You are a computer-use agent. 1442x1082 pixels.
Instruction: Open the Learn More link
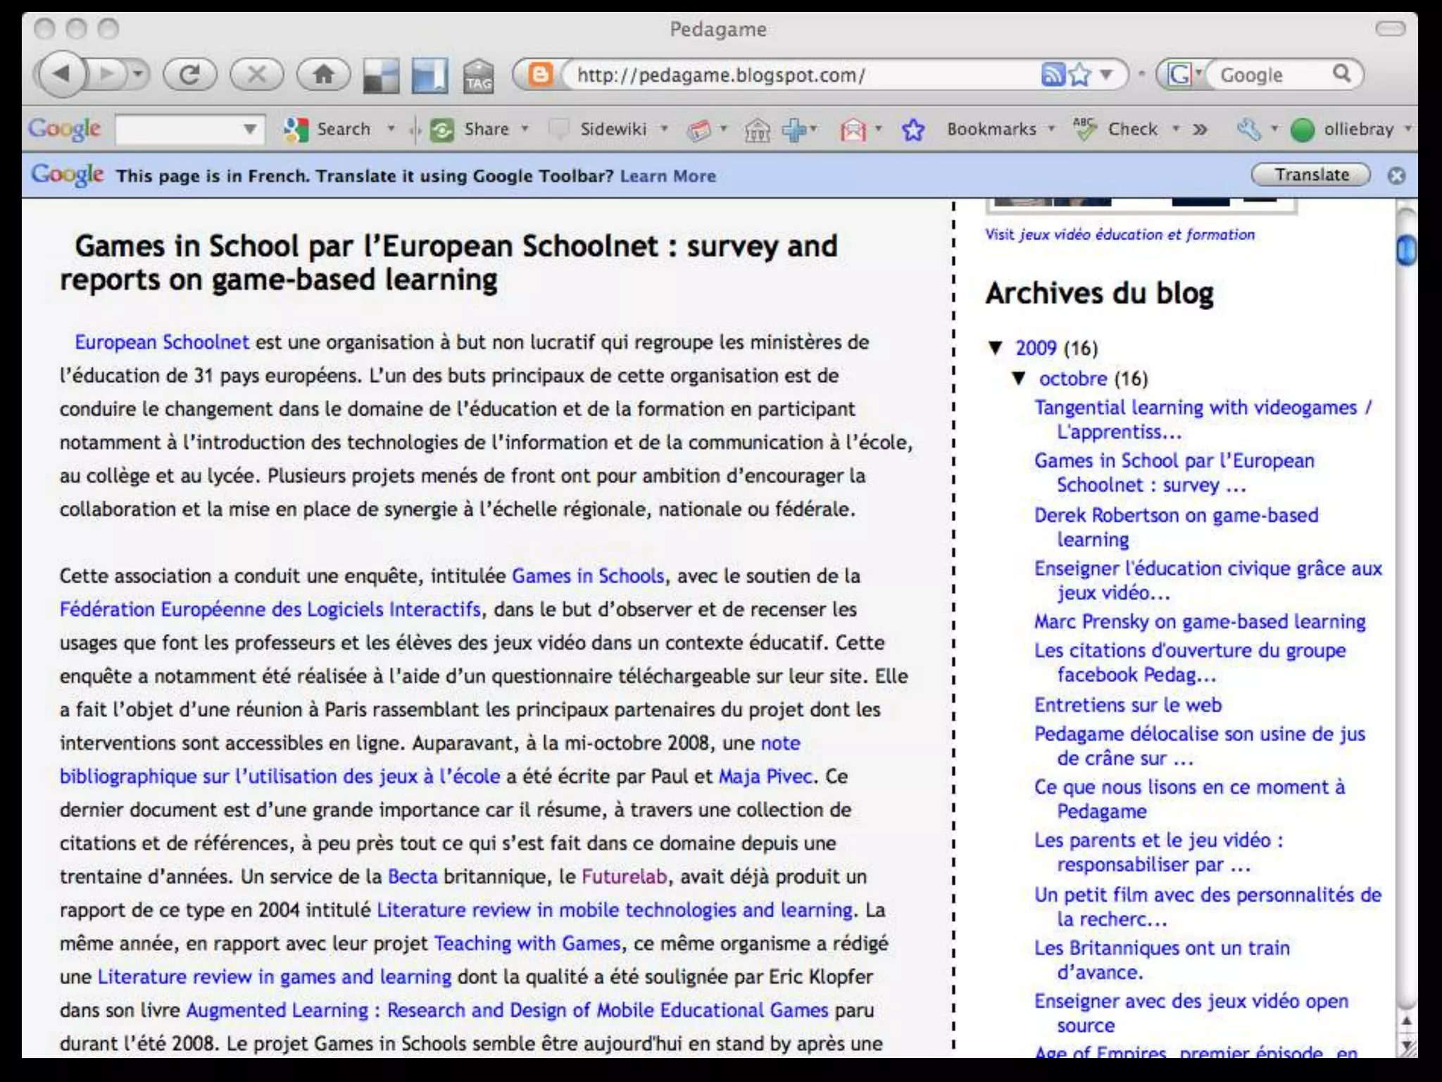click(667, 176)
